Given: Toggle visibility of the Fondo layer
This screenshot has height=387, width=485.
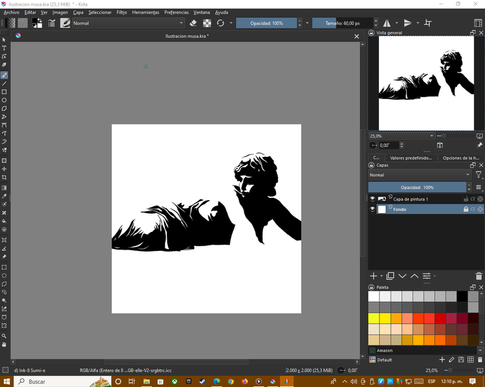Looking at the screenshot, I should click(373, 209).
